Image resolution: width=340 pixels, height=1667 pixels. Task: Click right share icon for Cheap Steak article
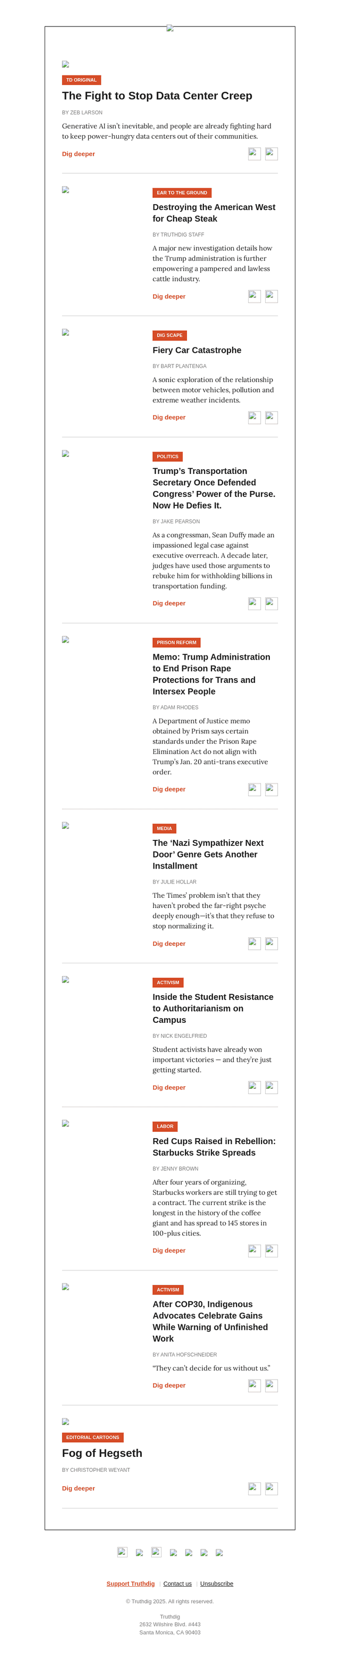[x=271, y=296]
